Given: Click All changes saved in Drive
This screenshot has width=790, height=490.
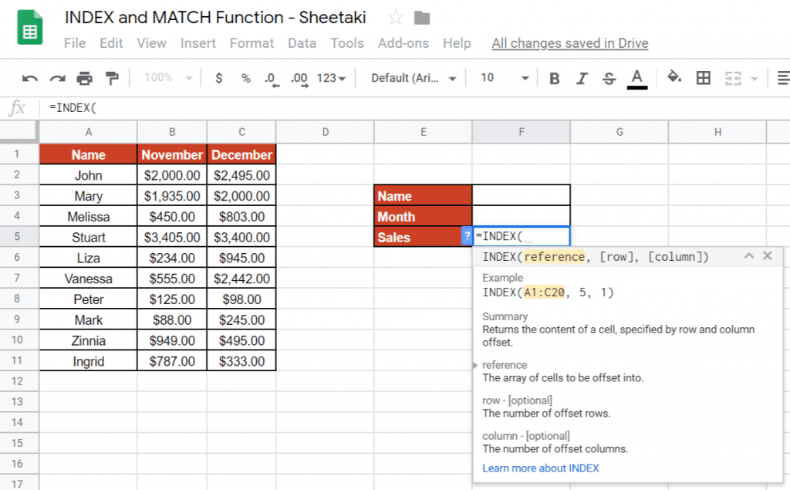Looking at the screenshot, I should 569,43.
